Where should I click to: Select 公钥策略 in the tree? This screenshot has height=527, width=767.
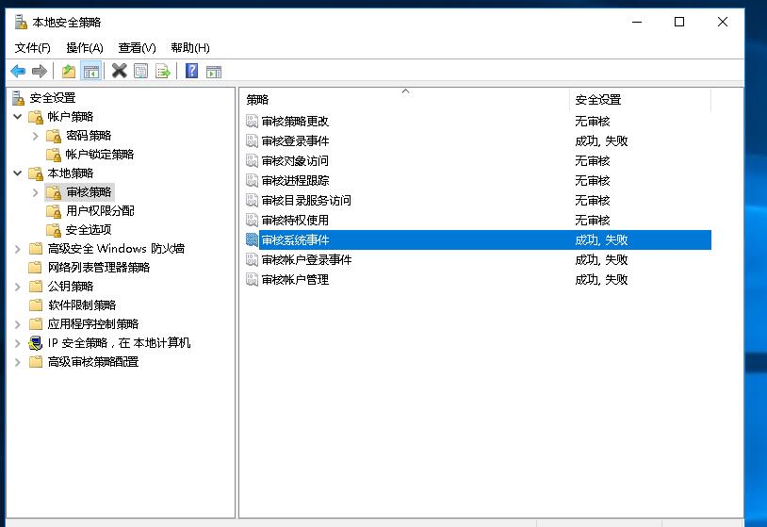(71, 287)
